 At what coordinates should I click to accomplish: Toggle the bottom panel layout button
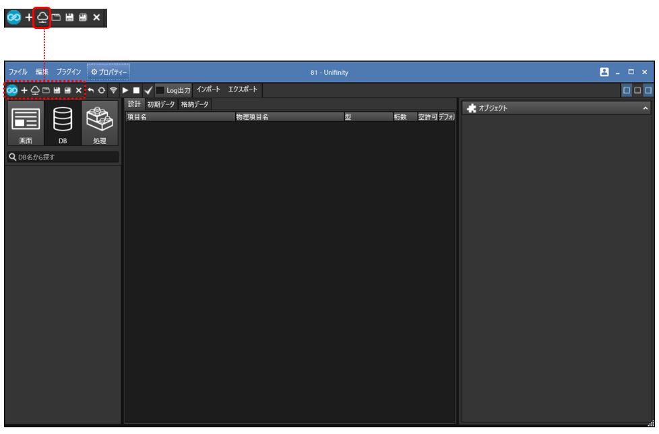tap(637, 90)
